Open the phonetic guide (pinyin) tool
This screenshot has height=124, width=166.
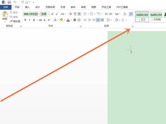point(75,14)
